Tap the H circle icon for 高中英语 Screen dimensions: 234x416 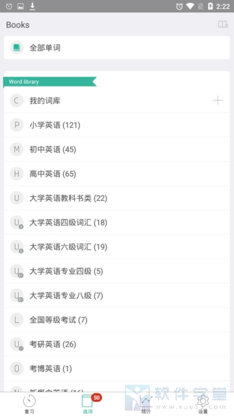click(17, 174)
